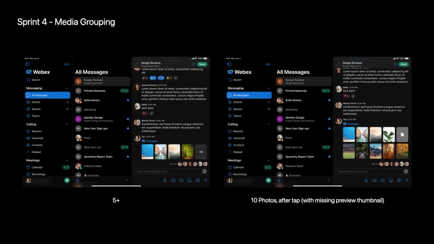This screenshot has height=244, width=434.
Task: Click the Edit link in right mockup sidebar
Action: click(x=268, y=64)
